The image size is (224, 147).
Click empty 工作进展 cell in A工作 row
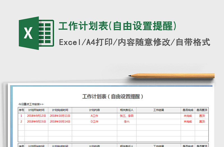158,116
